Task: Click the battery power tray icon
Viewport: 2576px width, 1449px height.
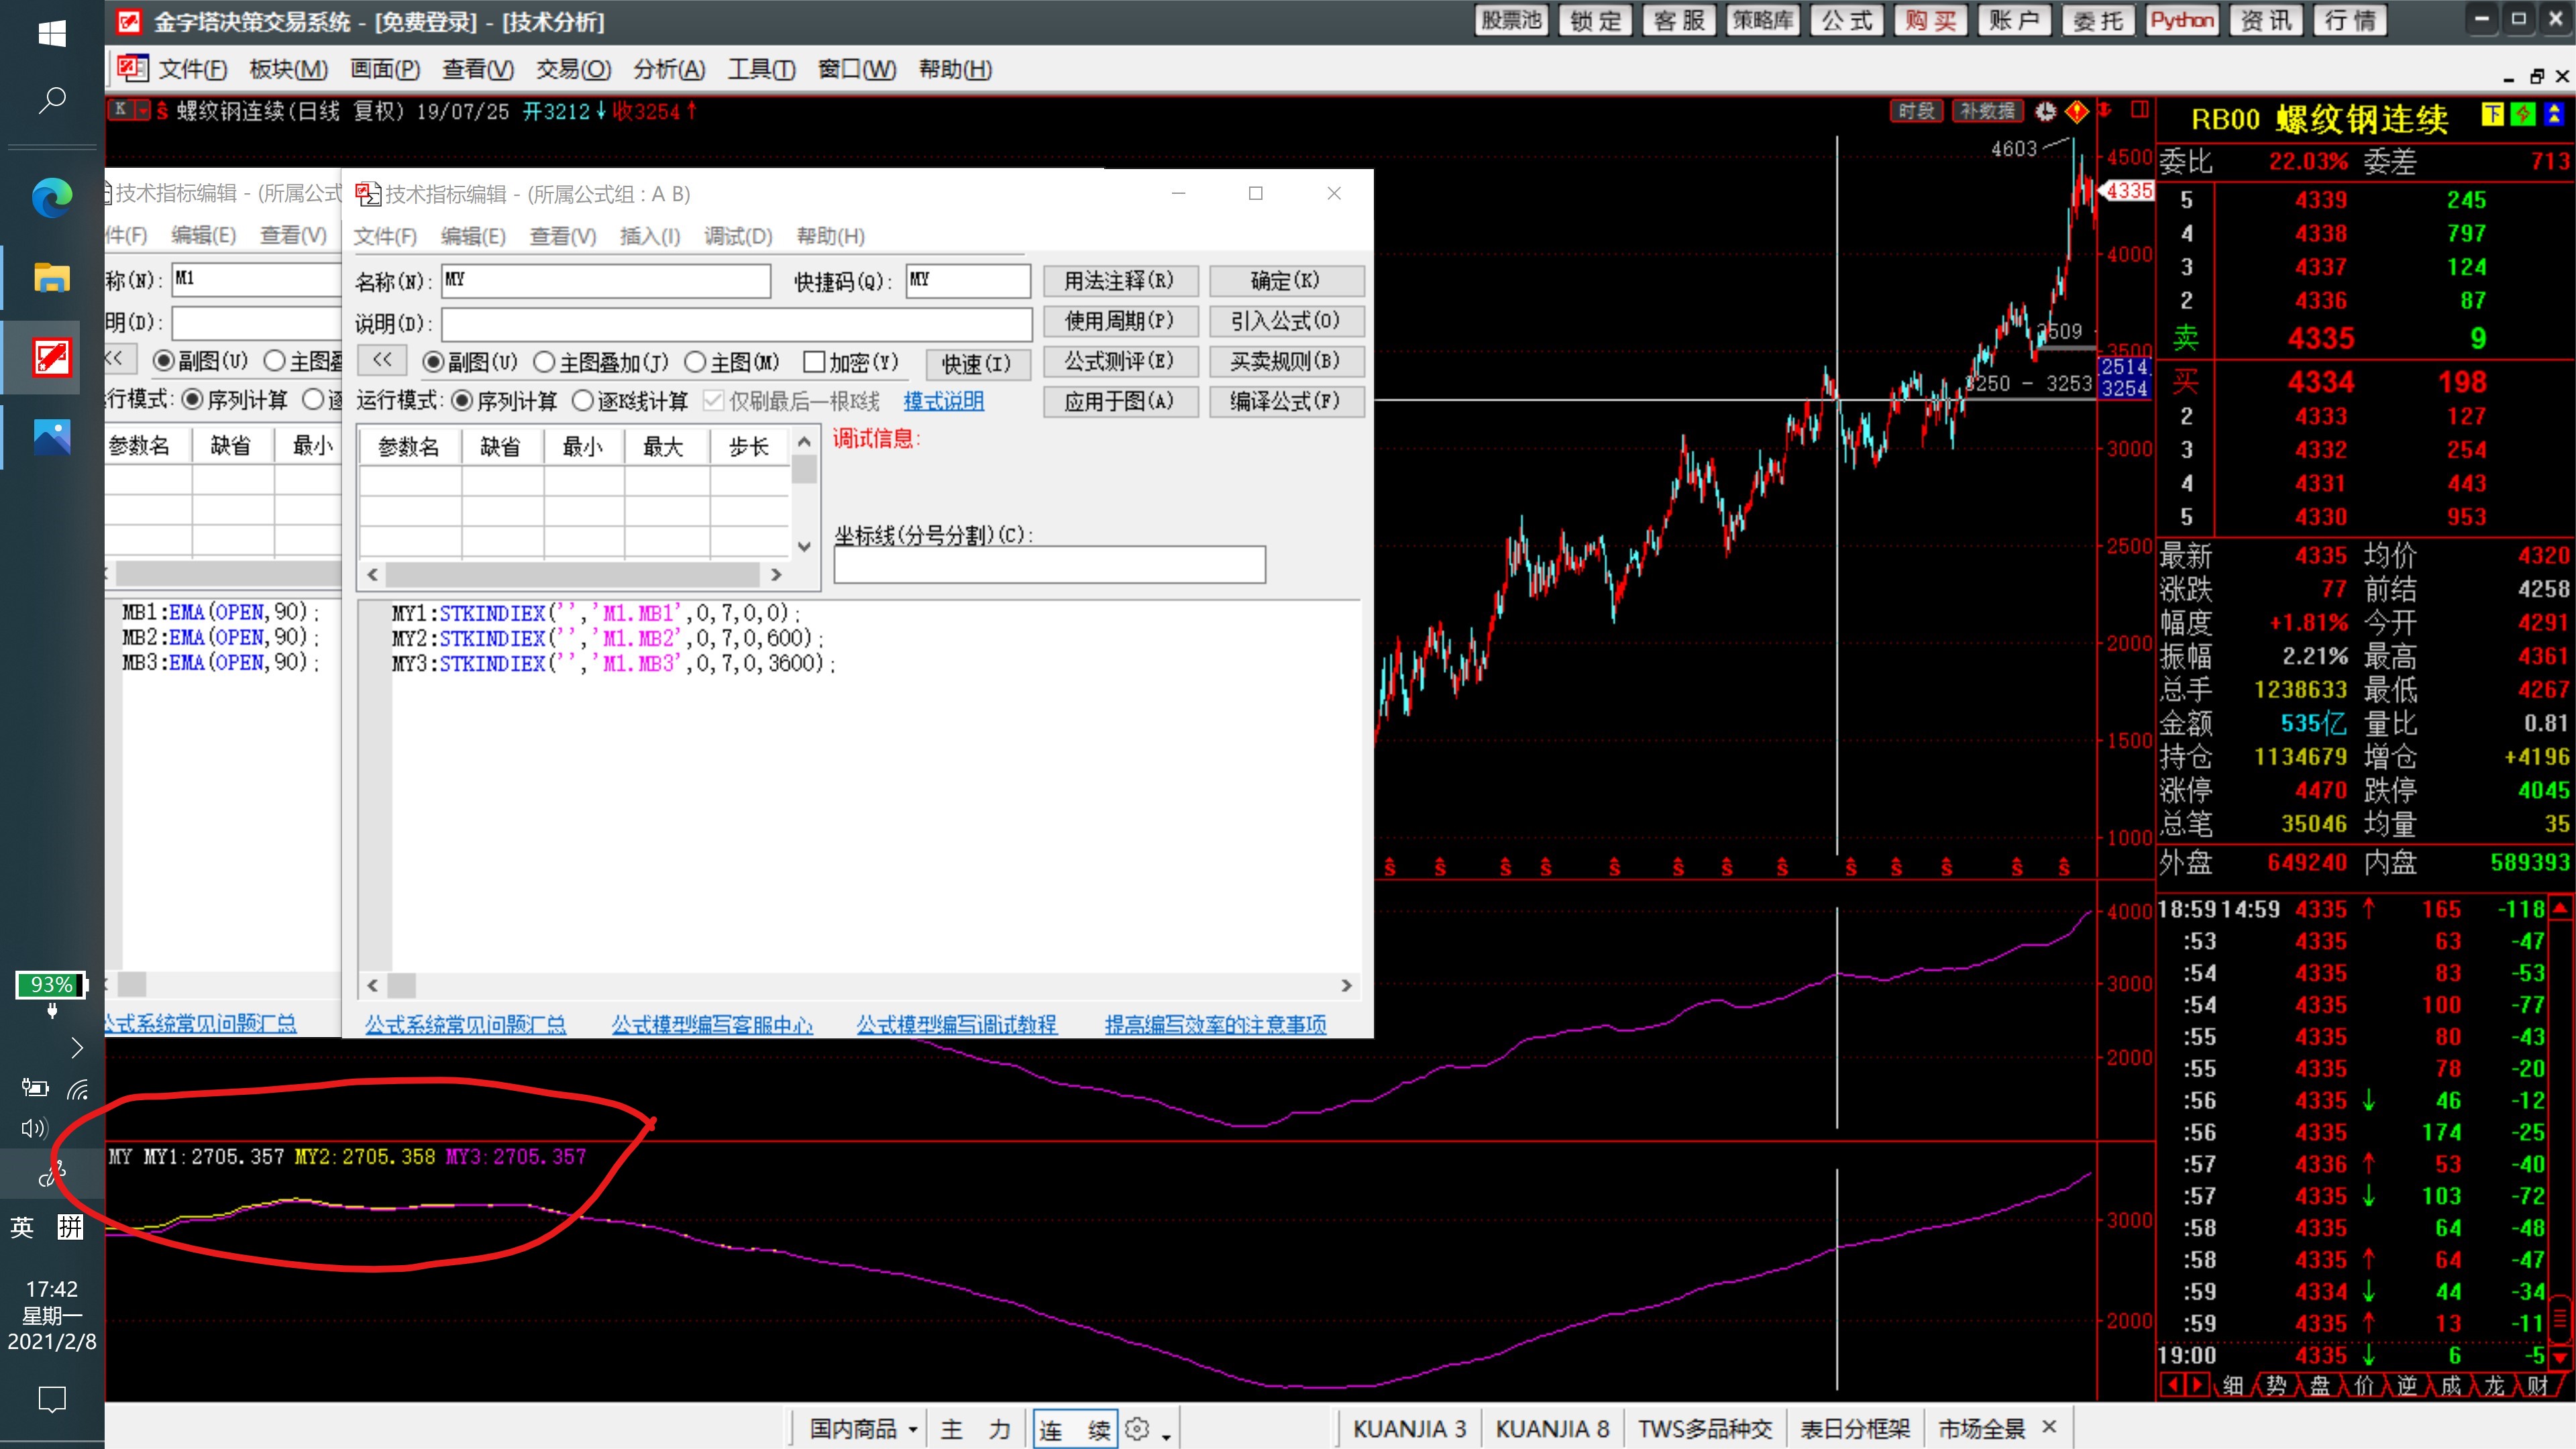Action: [x=34, y=1089]
